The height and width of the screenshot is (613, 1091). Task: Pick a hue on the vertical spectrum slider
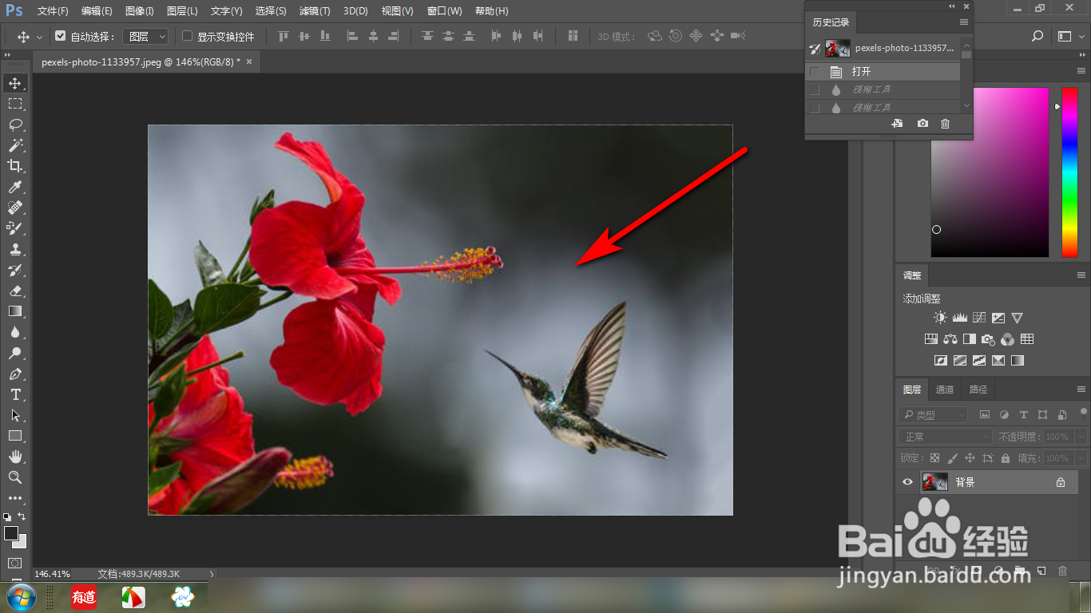1069,172
